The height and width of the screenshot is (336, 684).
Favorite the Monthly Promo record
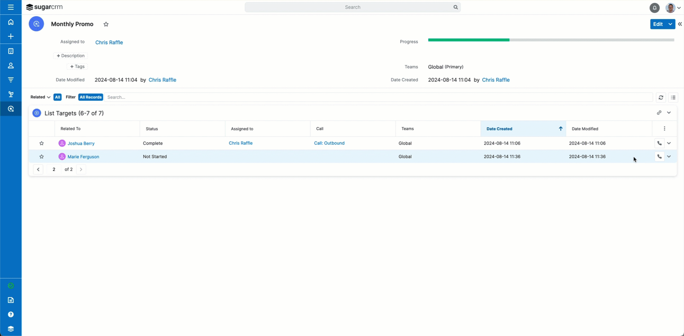pyautogui.click(x=106, y=24)
